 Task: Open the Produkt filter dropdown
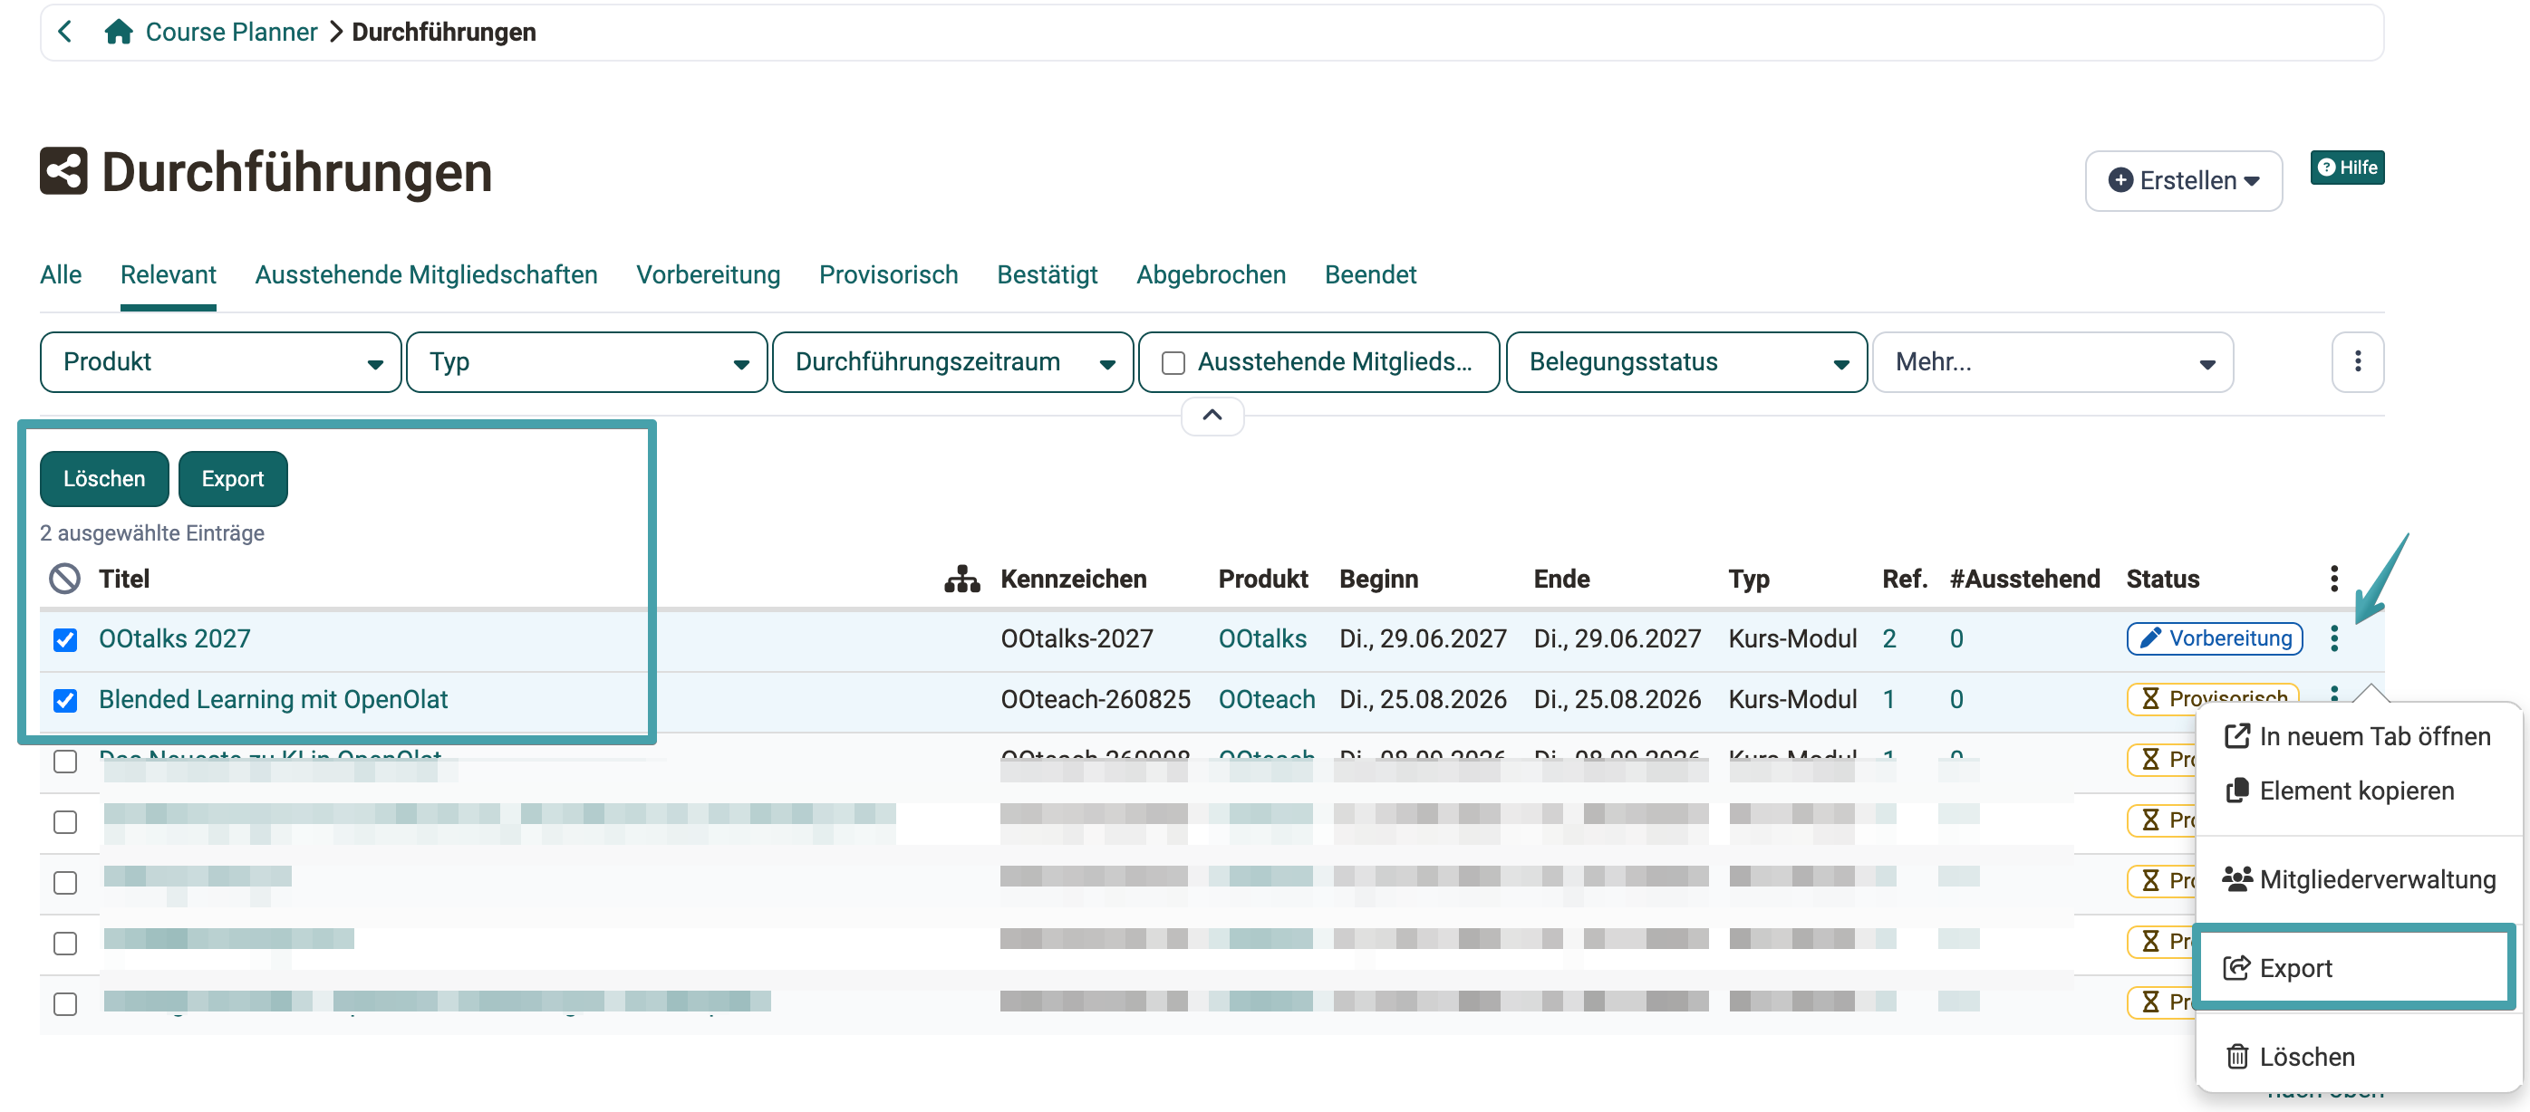click(221, 362)
